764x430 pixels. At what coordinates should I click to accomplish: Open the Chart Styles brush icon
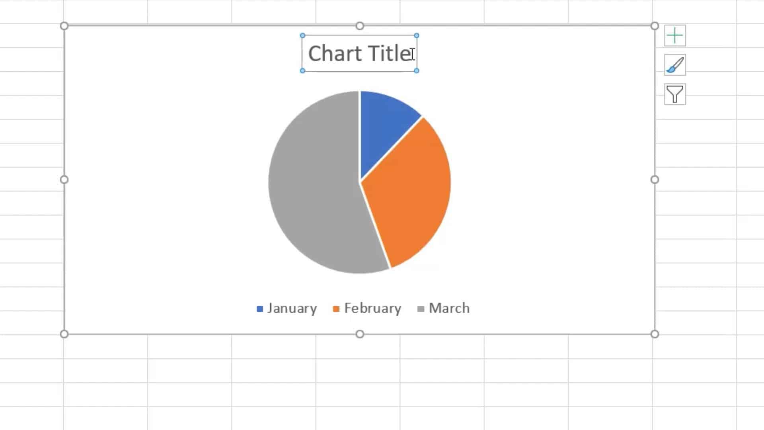click(674, 64)
